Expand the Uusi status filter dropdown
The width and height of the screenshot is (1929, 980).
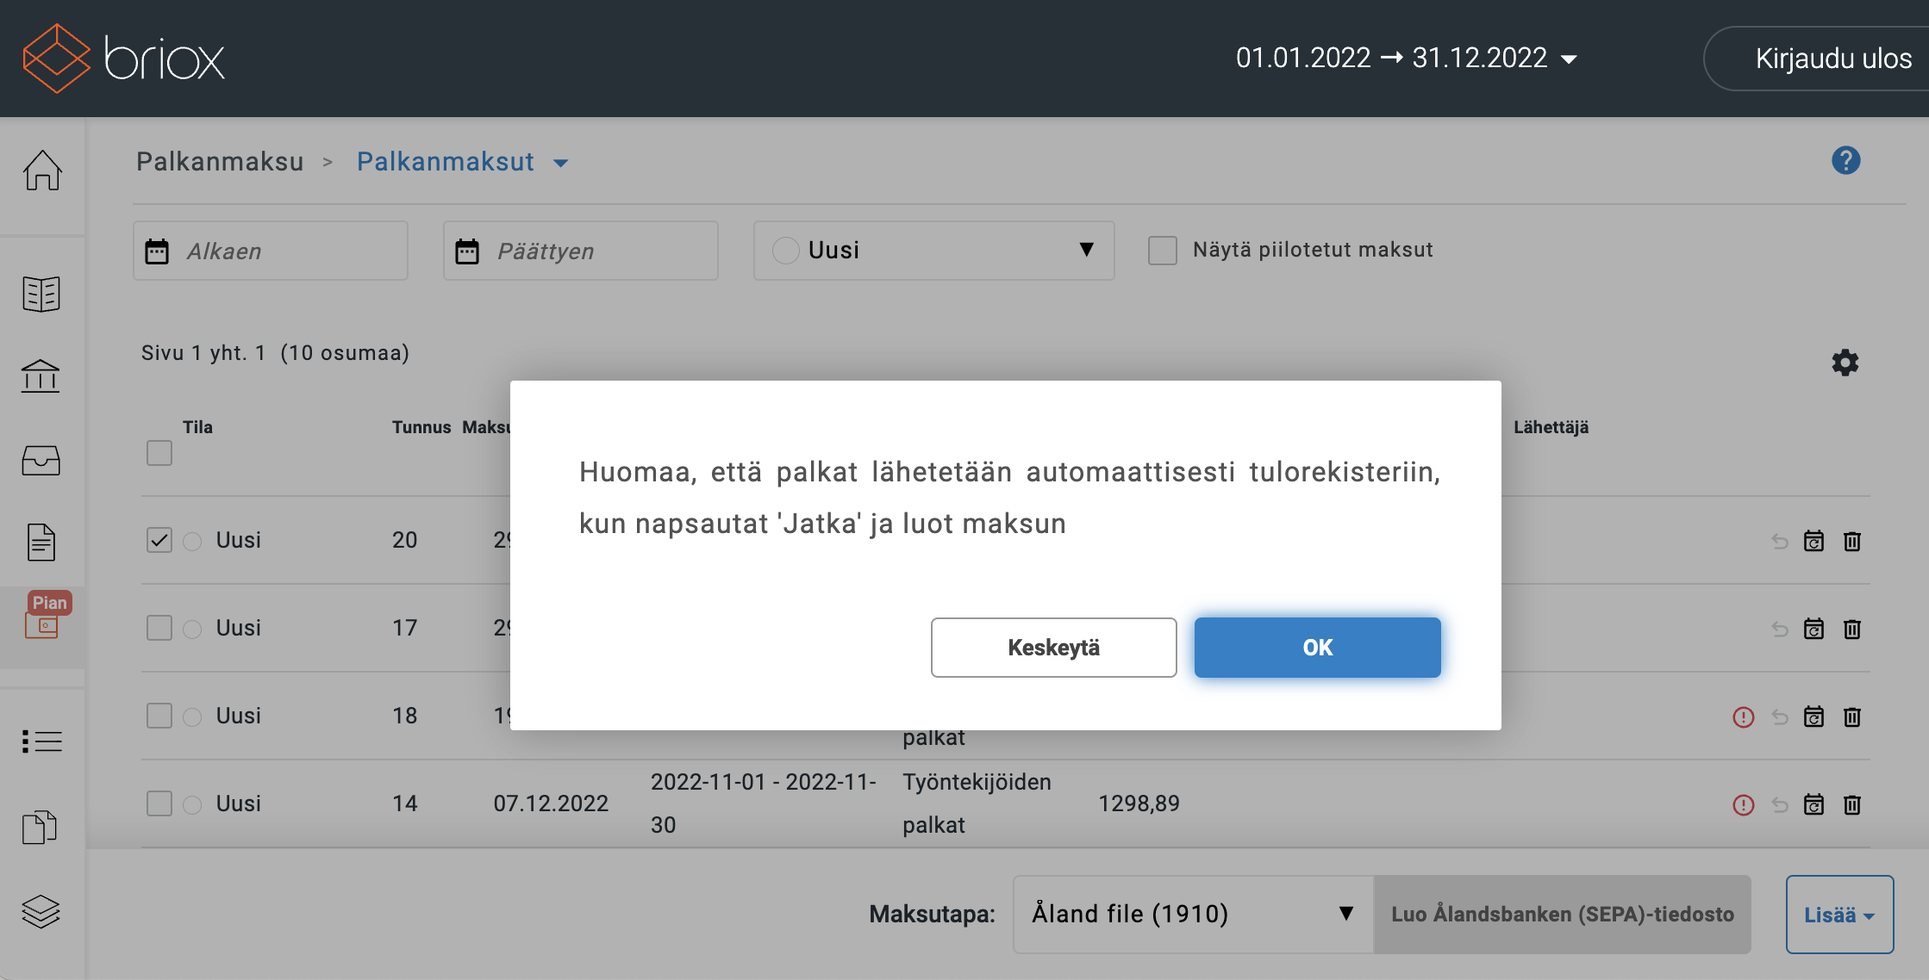(x=933, y=251)
